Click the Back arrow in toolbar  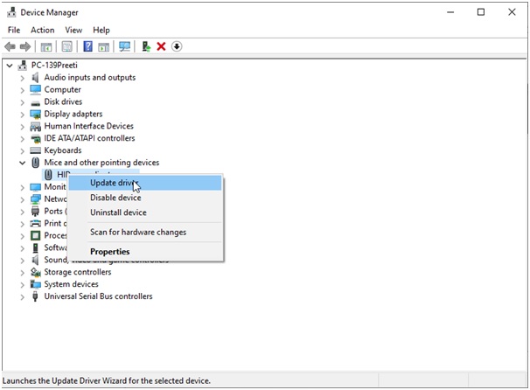[10, 46]
